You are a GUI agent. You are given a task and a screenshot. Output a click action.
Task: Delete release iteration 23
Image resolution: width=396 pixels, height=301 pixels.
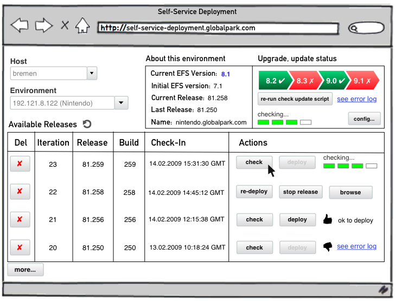[20, 163]
